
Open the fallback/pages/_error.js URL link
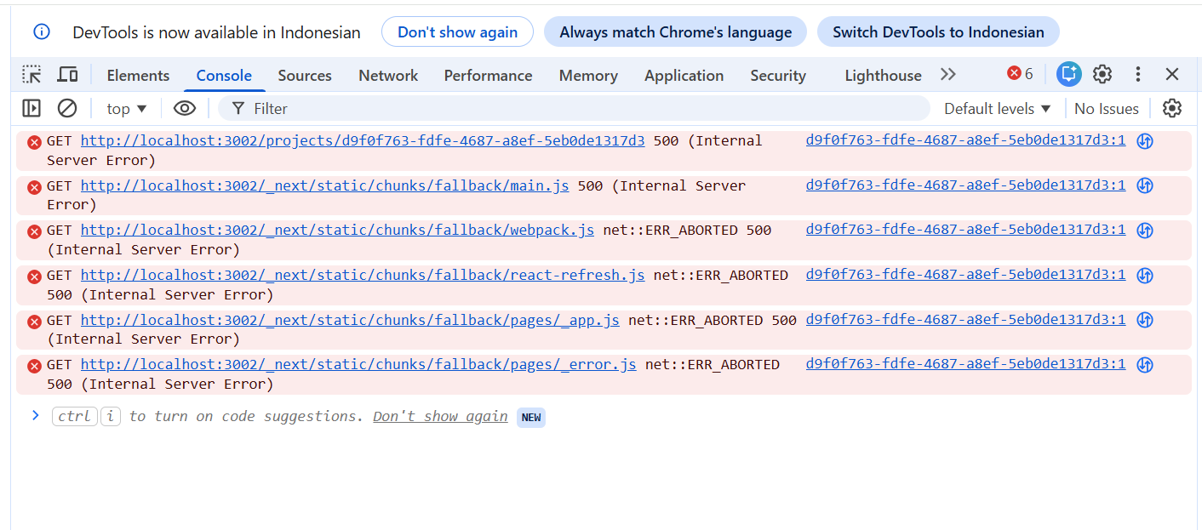coord(358,364)
